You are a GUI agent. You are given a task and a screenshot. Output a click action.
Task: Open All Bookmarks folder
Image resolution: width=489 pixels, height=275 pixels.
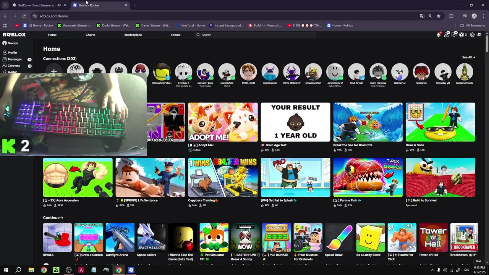pyautogui.click(x=473, y=26)
